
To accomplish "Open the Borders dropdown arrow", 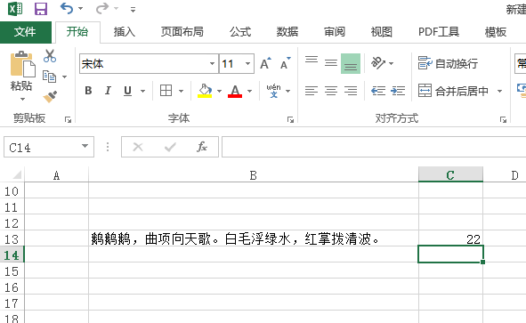I will 182,91.
